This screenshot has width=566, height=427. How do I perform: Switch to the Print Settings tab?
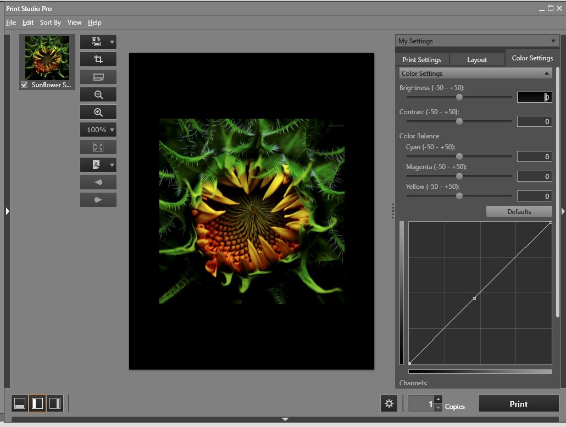pos(421,59)
